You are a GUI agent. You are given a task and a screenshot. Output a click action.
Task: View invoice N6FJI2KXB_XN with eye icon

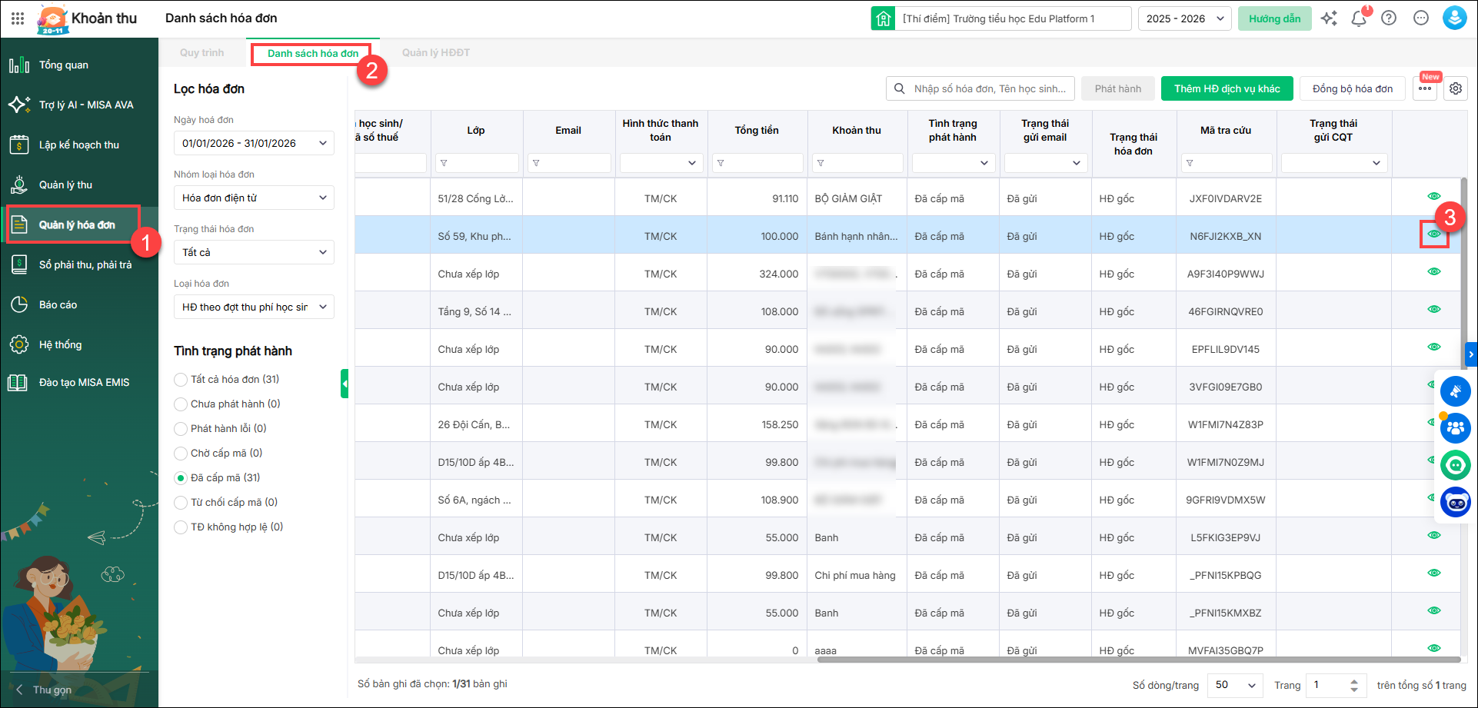point(1434,234)
